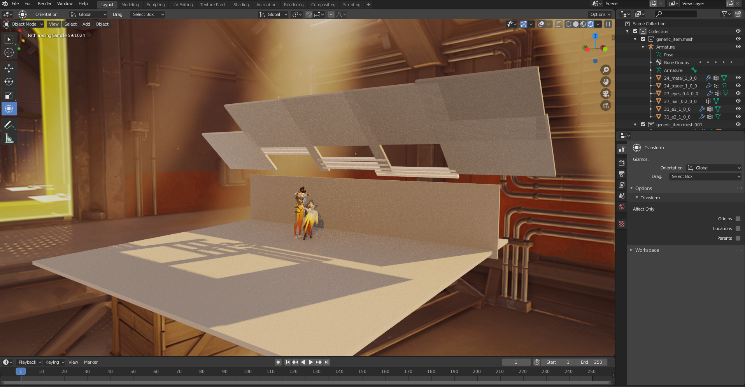Switch to the Animation workspace tab
Viewport: 745px width, 387px height.
266,5
